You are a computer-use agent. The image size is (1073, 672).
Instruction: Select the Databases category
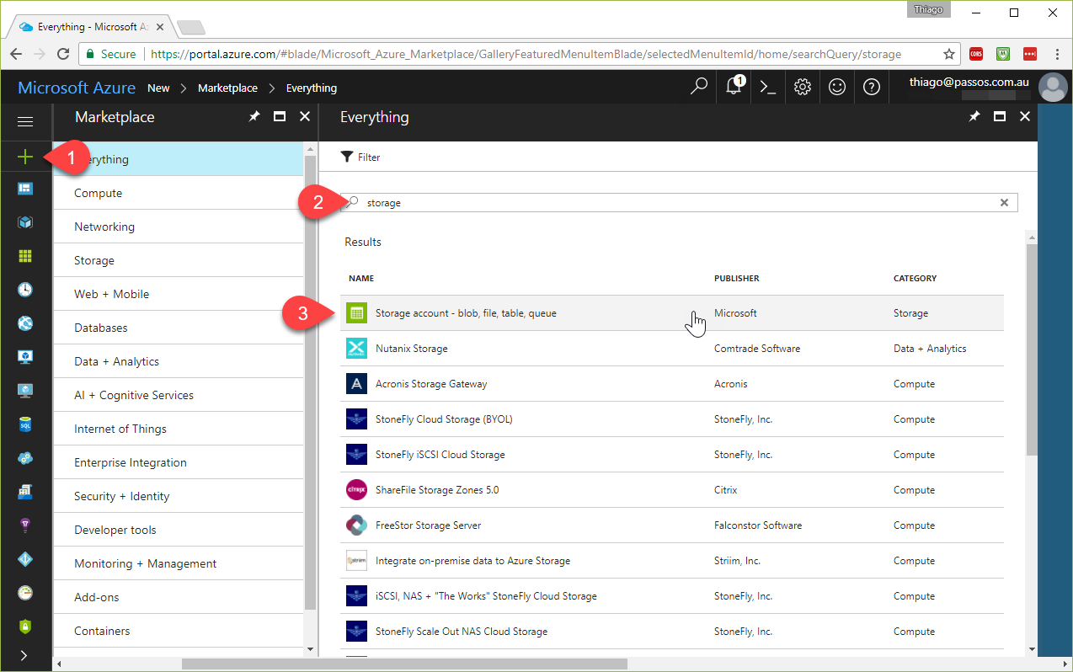click(x=179, y=328)
